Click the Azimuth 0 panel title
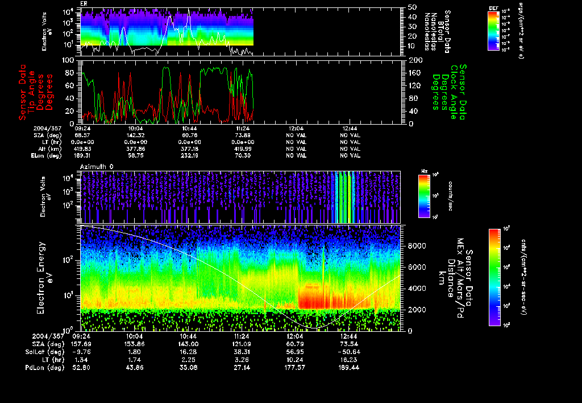Screen dimensions: 582x403 (x=98, y=166)
